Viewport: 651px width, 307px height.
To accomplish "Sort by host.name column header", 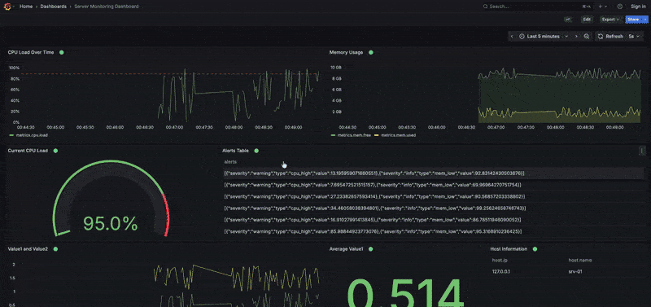I will [580, 260].
